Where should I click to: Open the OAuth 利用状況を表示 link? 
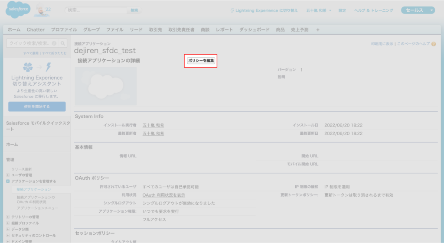163,195
